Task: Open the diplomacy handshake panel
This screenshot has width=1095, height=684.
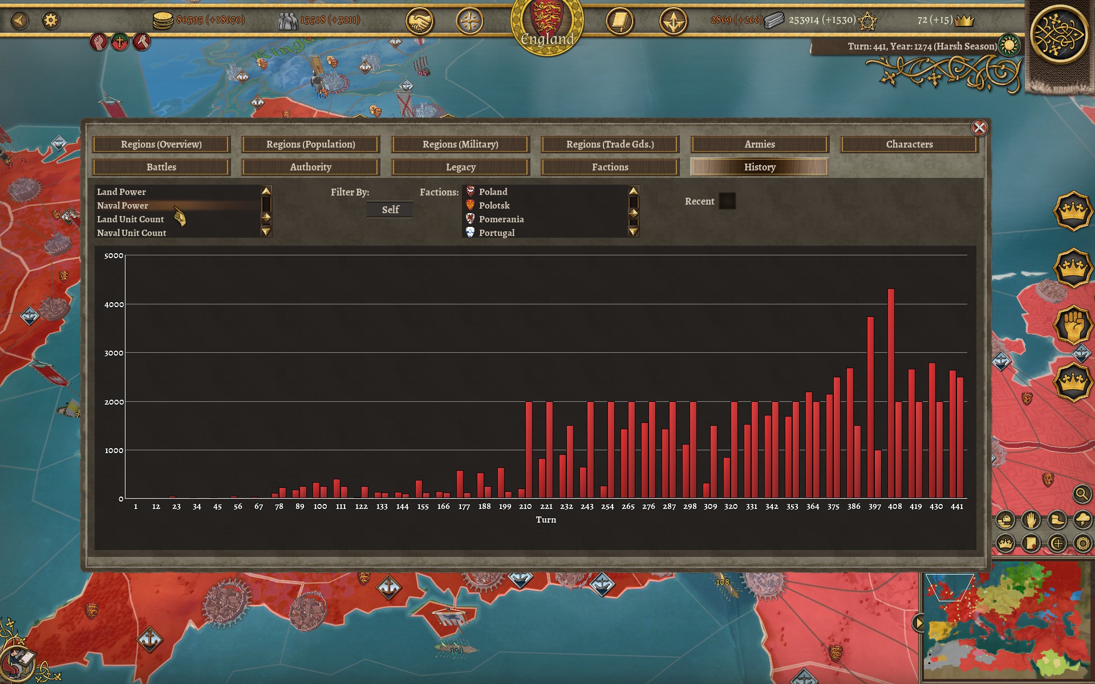Action: [x=419, y=22]
